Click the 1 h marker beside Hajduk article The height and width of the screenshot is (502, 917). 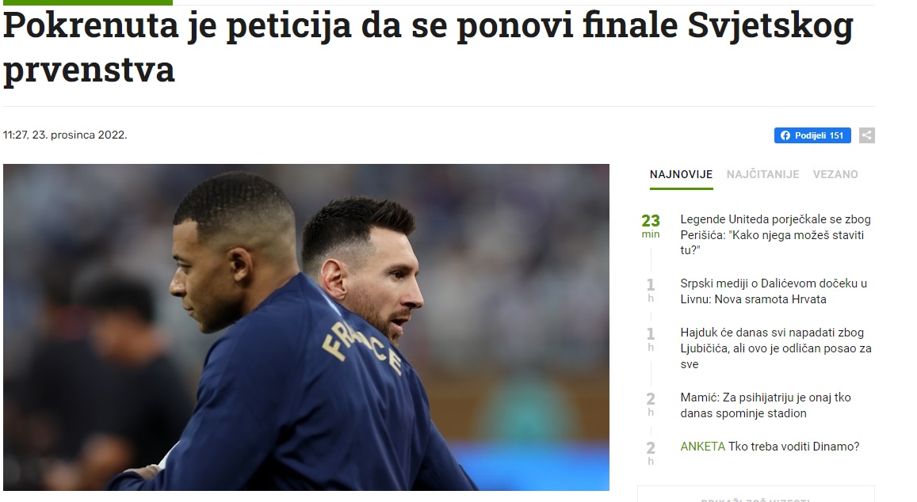coord(651,339)
